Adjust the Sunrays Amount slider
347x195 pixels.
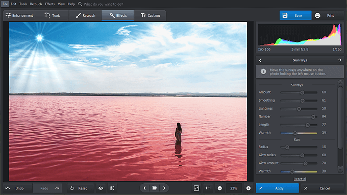(x=299, y=92)
